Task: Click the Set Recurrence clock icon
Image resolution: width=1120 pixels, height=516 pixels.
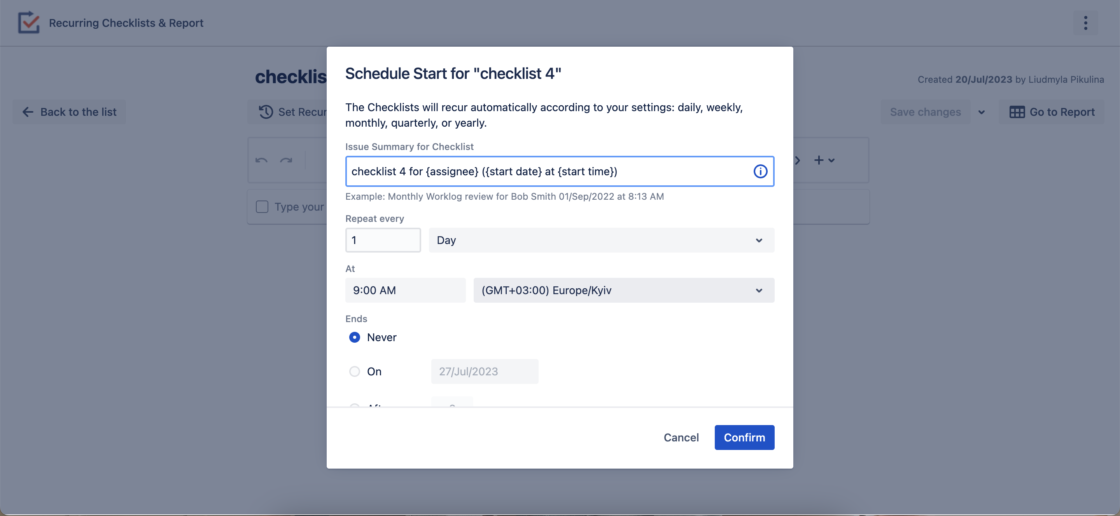Action: tap(266, 112)
